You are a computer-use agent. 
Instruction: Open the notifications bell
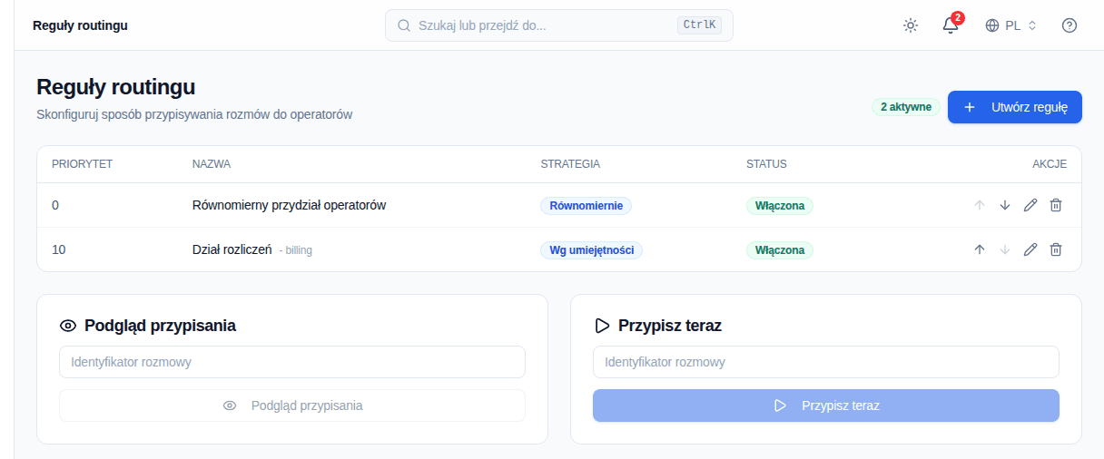tap(951, 25)
